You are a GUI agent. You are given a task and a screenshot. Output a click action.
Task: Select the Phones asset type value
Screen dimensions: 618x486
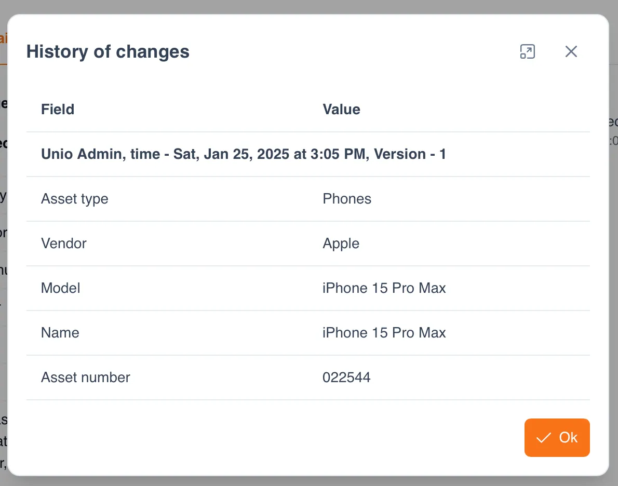click(x=347, y=199)
